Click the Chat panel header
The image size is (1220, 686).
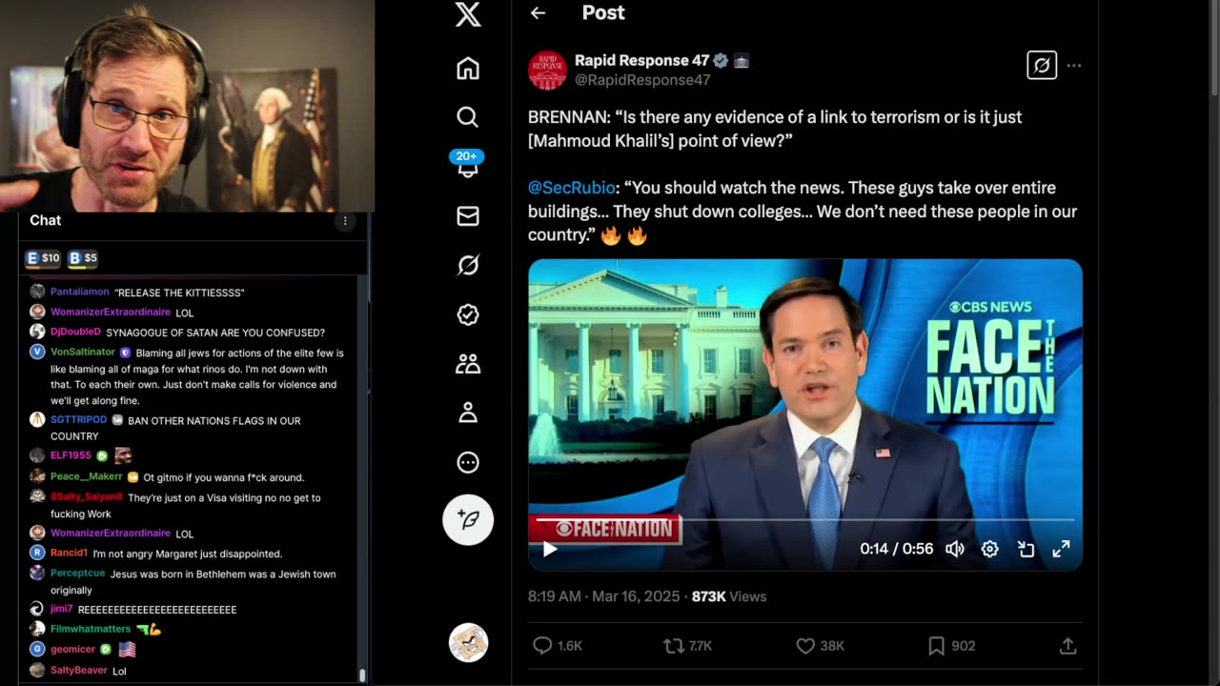(45, 220)
